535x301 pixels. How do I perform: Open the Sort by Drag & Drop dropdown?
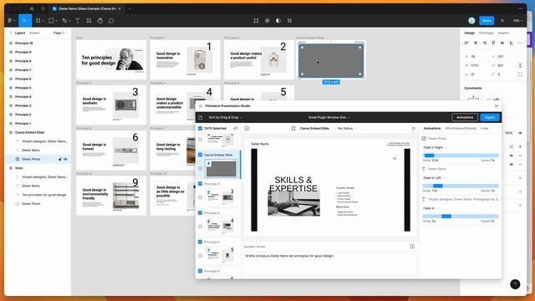point(225,117)
